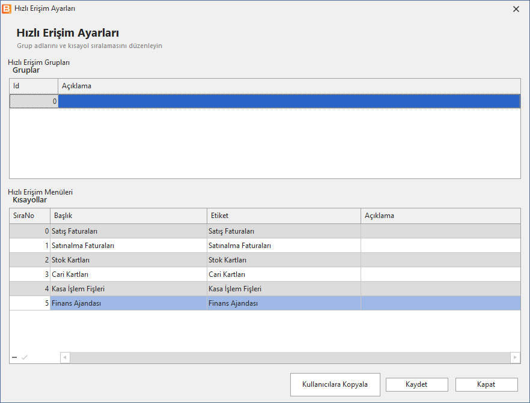Click SıraNo cell 5 of Finans Ajandası row
Viewport: 530px width, 403px height.
(30, 303)
